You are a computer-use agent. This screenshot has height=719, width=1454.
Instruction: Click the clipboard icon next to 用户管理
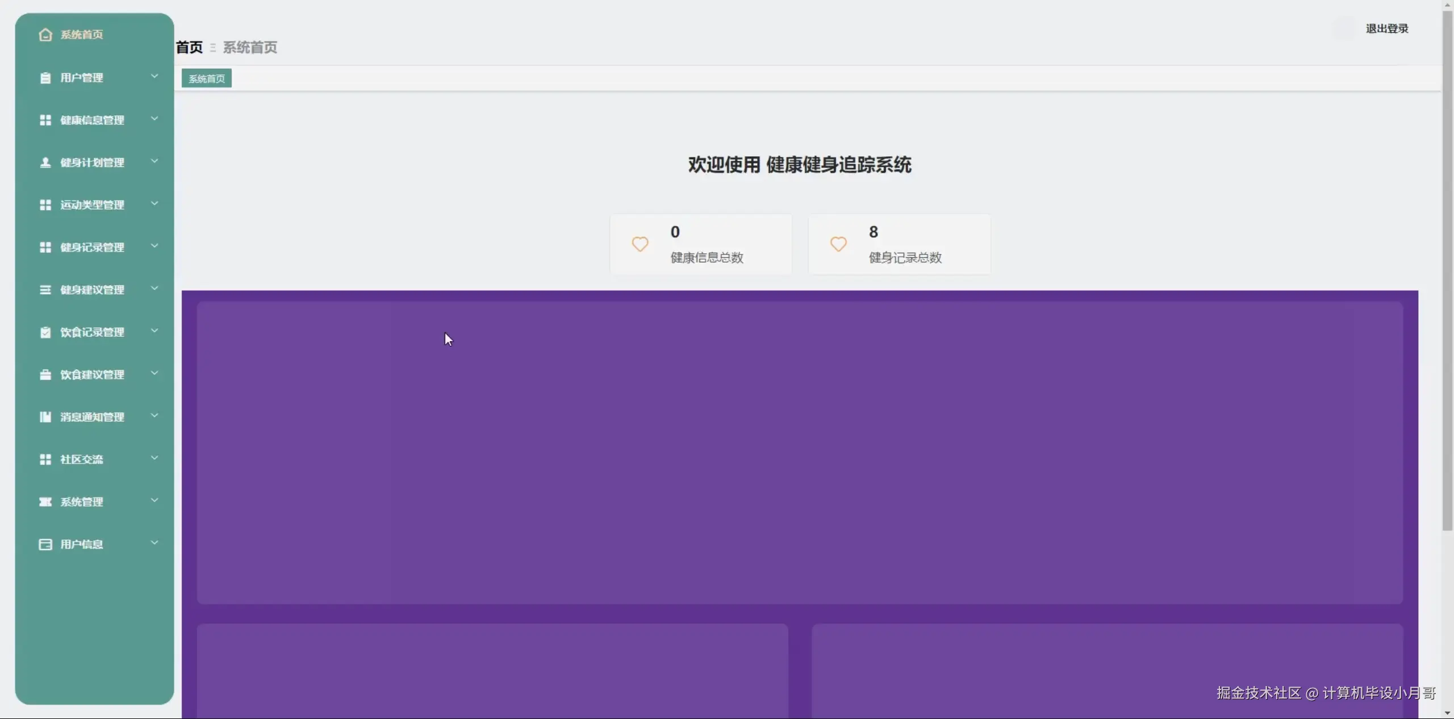coord(45,78)
